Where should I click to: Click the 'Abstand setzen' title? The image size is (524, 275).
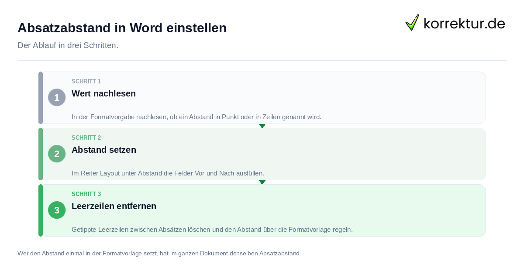coord(104,150)
